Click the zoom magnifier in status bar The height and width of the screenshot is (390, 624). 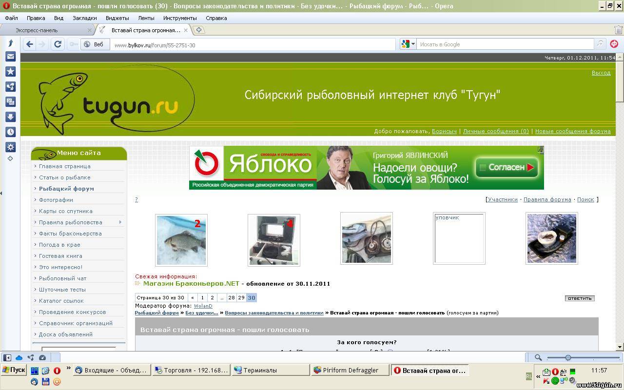pos(538,357)
